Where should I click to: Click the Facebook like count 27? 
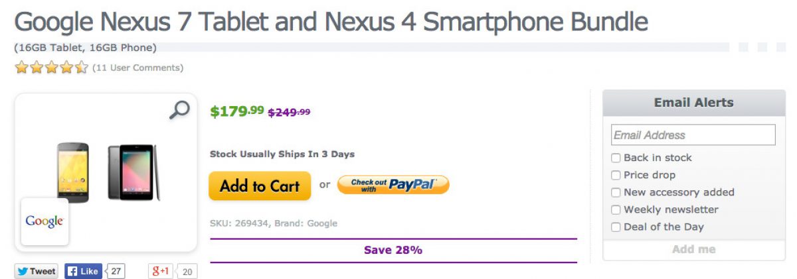tap(117, 271)
